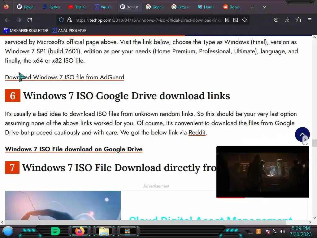
Task: Open the Downloads panel
Action: pos(287,20)
